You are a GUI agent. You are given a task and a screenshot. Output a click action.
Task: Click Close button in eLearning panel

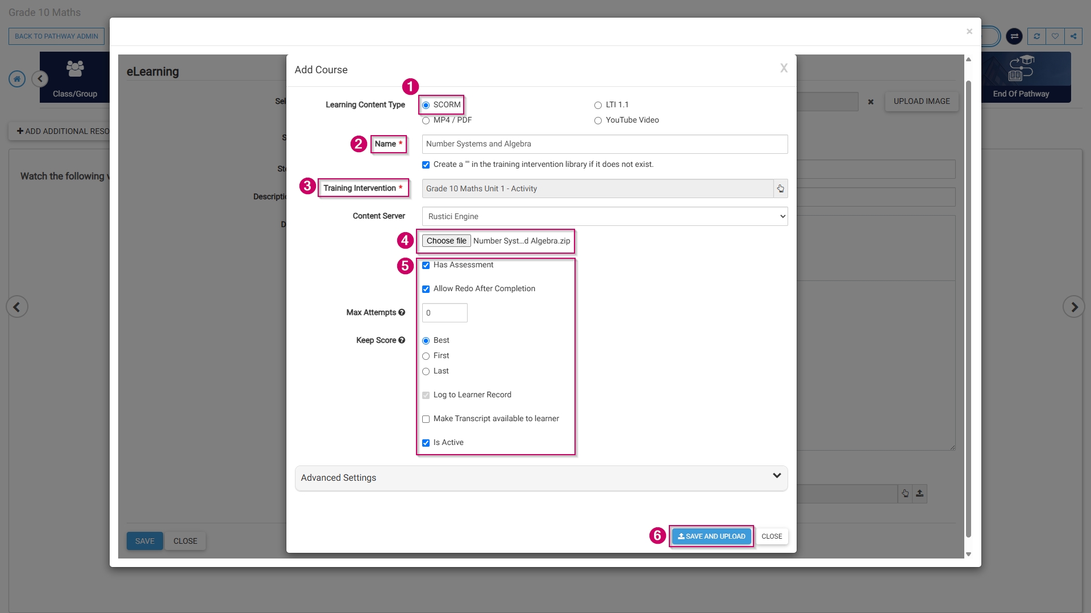click(185, 541)
